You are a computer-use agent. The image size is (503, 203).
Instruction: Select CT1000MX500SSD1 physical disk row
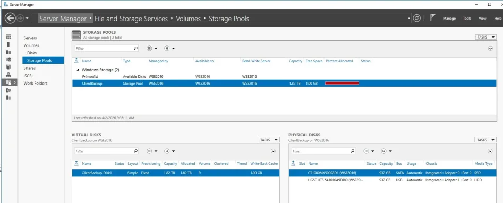point(393,173)
